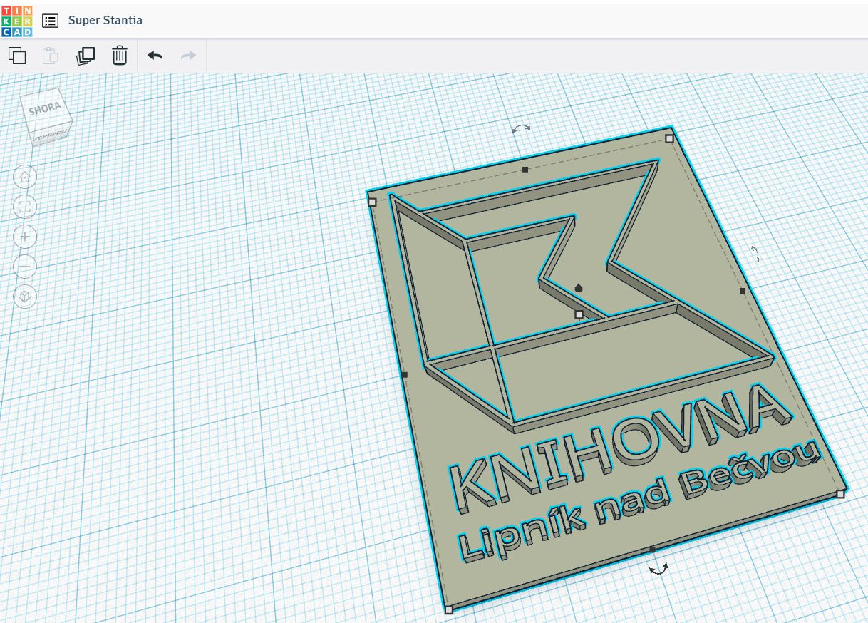
Task: Reset to home view
Action: click(25, 177)
